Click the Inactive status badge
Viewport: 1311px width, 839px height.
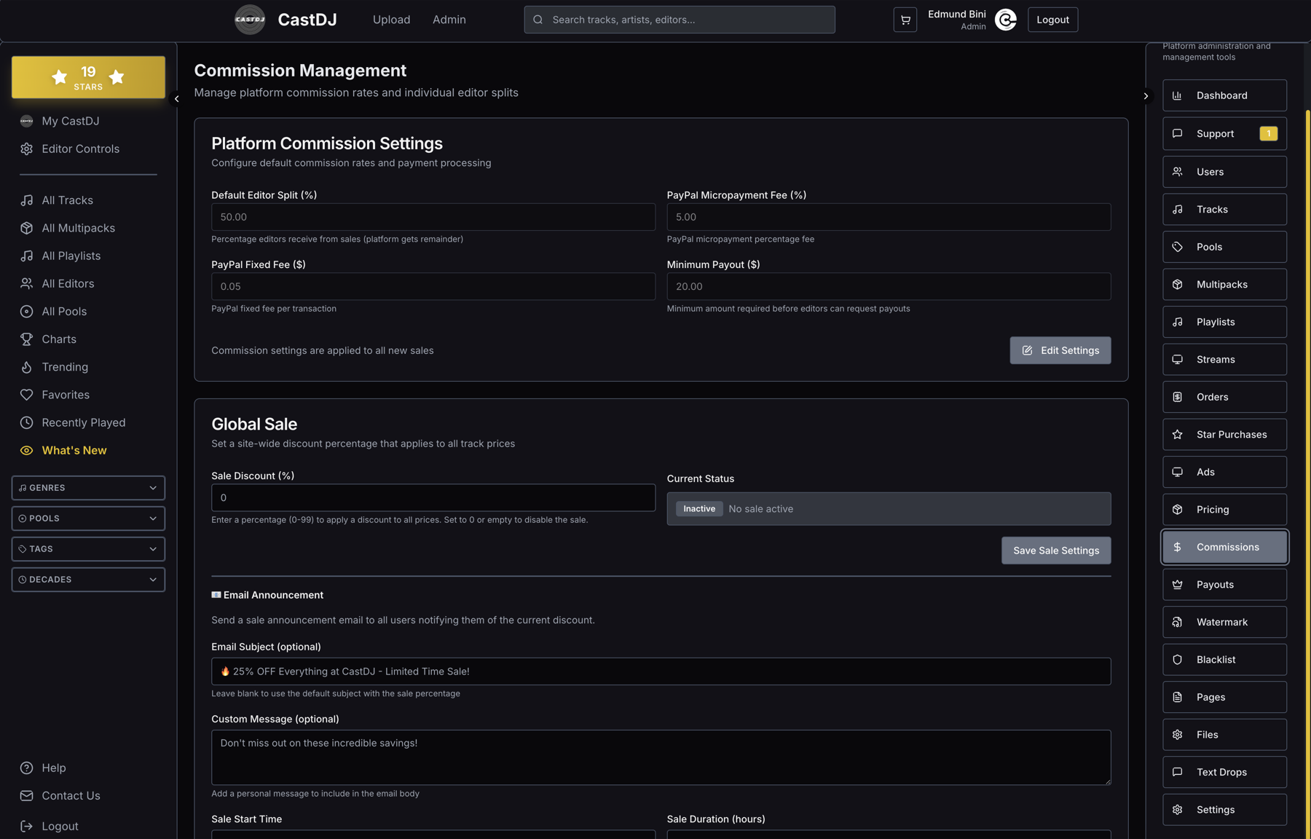pos(698,508)
